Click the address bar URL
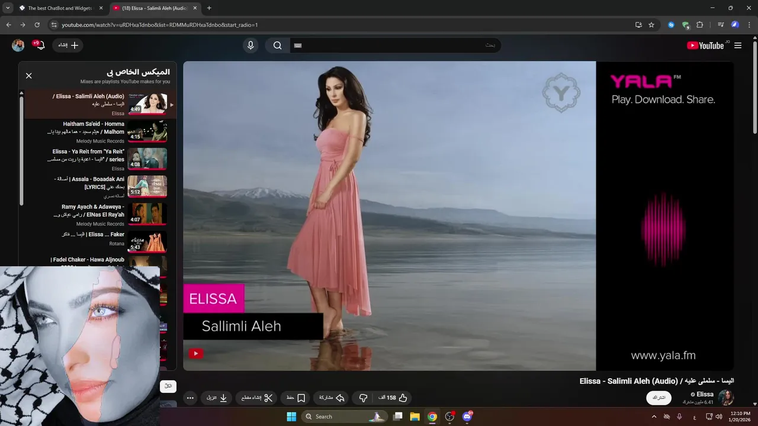 click(x=159, y=25)
